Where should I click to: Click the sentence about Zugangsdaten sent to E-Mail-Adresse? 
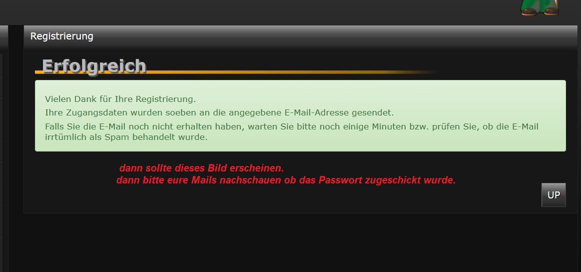(x=219, y=113)
